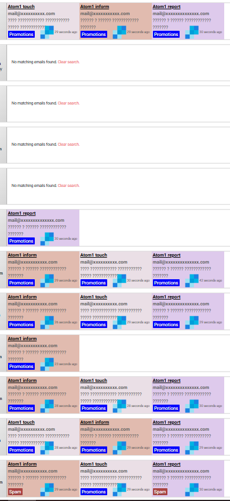Screen dimensions: 230x501
Task: Click the question-mark preview text on the 26 seconds ago card
Action: click(37, 314)
